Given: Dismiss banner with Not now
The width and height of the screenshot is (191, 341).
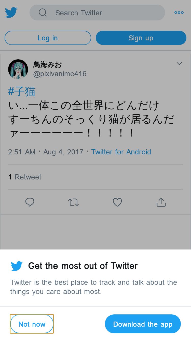Looking at the screenshot, I should pos(32,324).
